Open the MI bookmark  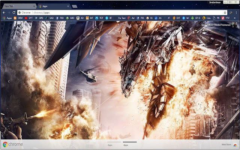pos(186,18)
